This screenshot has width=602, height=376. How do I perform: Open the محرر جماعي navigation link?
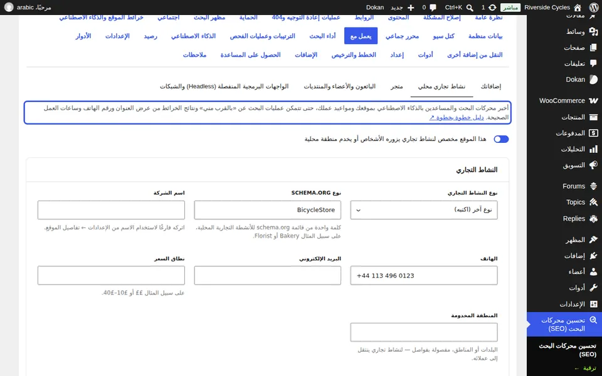[402, 36]
